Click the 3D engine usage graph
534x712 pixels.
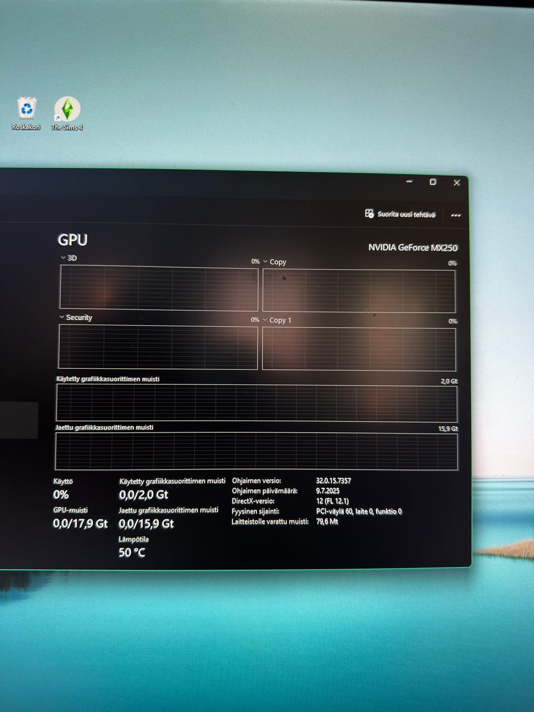[x=159, y=288]
